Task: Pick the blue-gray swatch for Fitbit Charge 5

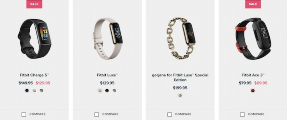Action: [41, 90]
